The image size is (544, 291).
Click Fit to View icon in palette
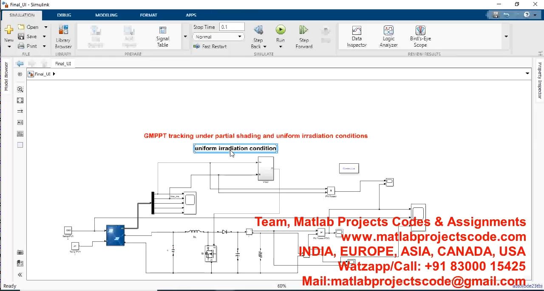(20, 101)
